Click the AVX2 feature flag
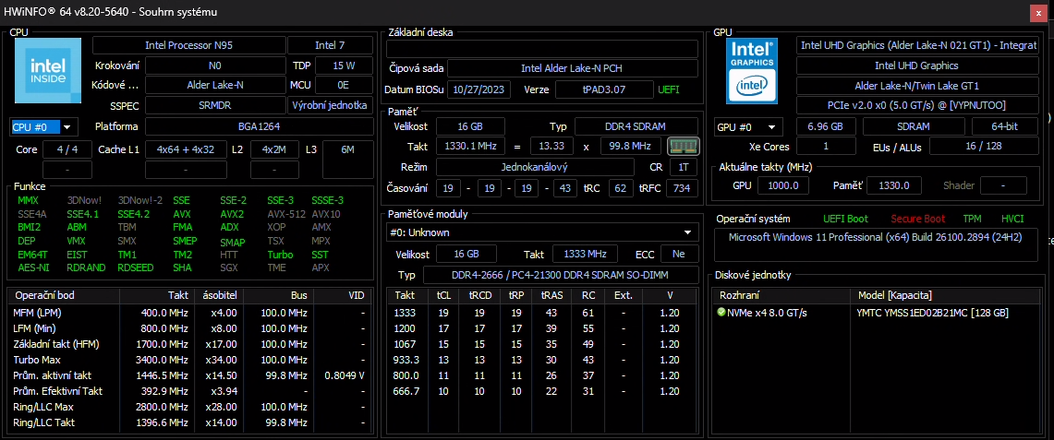The image size is (1054, 440). click(232, 214)
